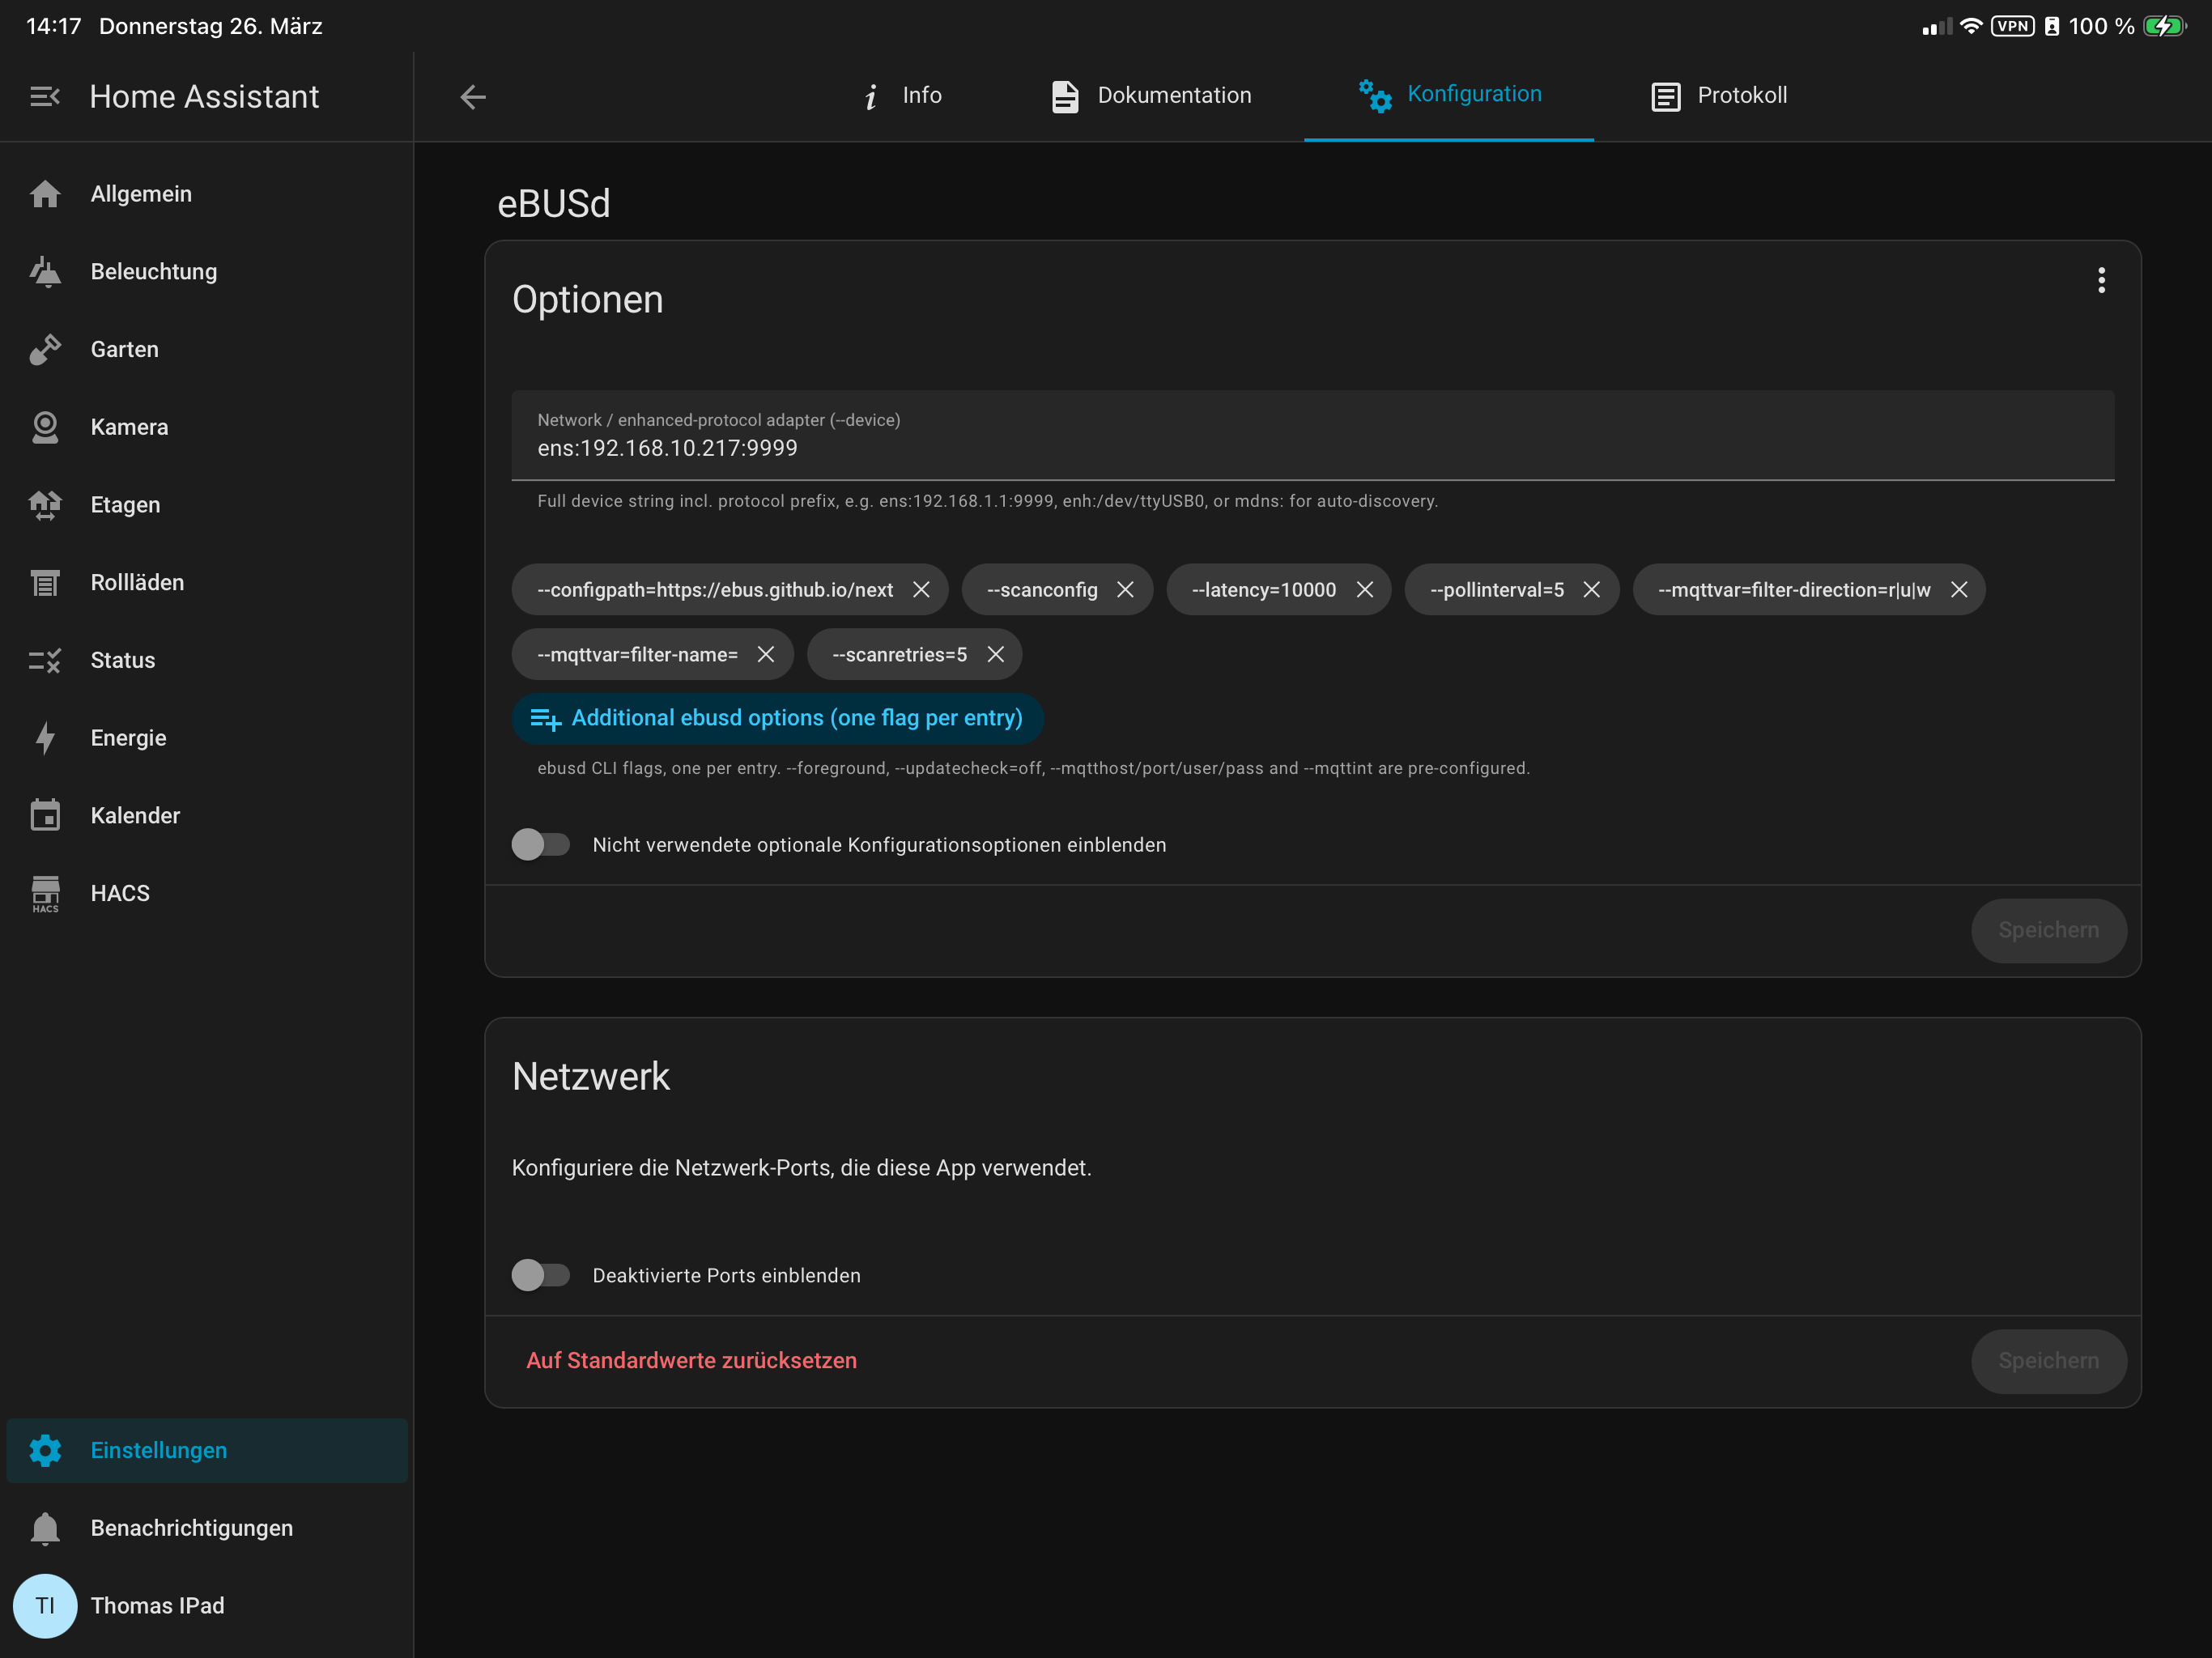Click Auf Standardwerte zurücksetzen
The width and height of the screenshot is (2212, 1658).
(692, 1360)
